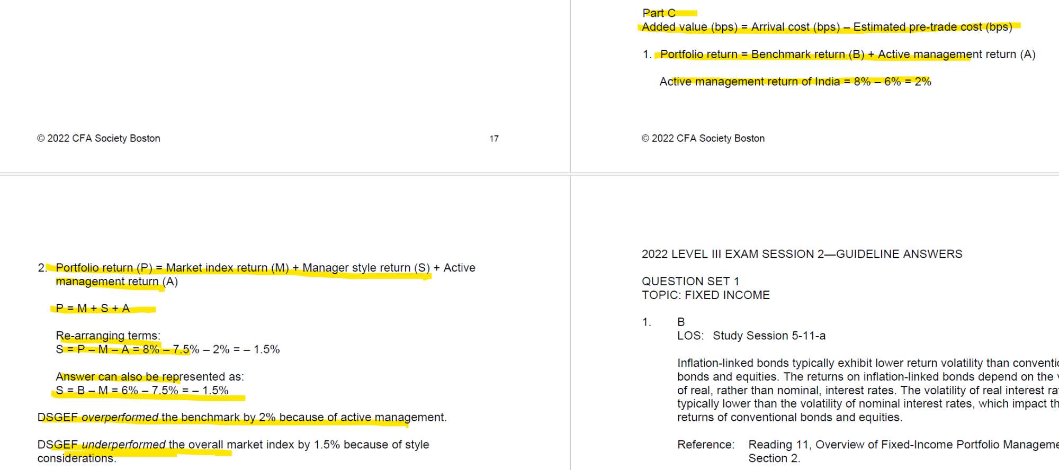Click 'LOS: Study Session 5-11-a' text

(x=751, y=336)
